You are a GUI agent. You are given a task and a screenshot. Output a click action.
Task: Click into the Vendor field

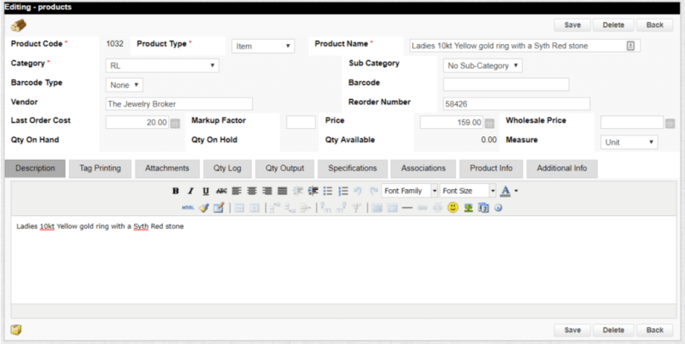pyautogui.click(x=179, y=104)
